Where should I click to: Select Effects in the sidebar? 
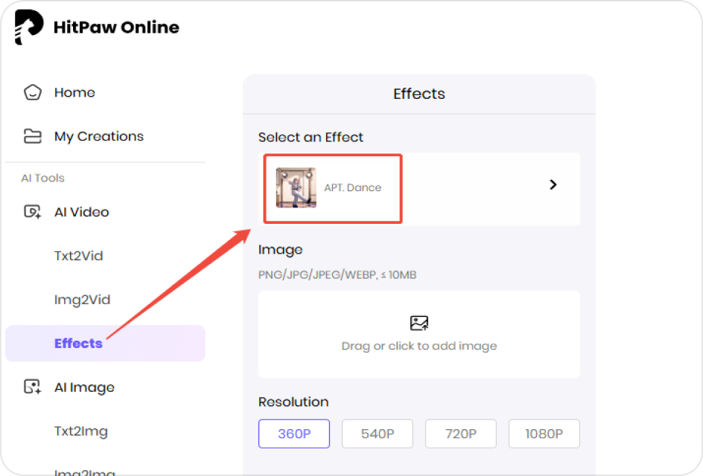78,344
